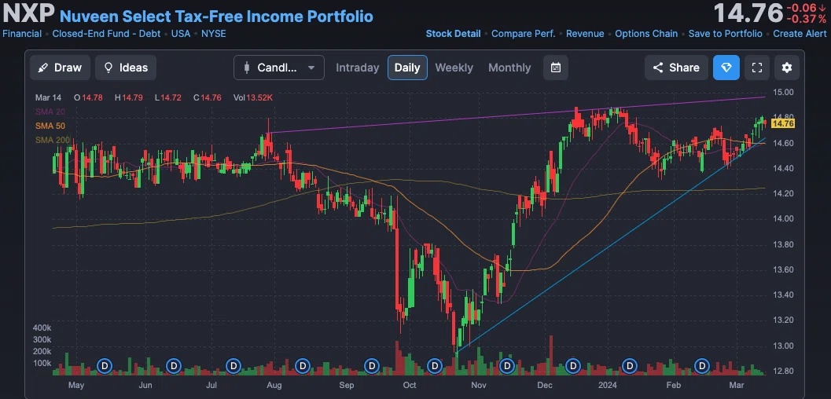The height and width of the screenshot is (399, 831).
Task: Click the dividend marker near February
Action: (702, 366)
